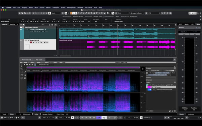Click the add track plus icon
Viewport: 202px width, 126px height.
coord(21,25)
